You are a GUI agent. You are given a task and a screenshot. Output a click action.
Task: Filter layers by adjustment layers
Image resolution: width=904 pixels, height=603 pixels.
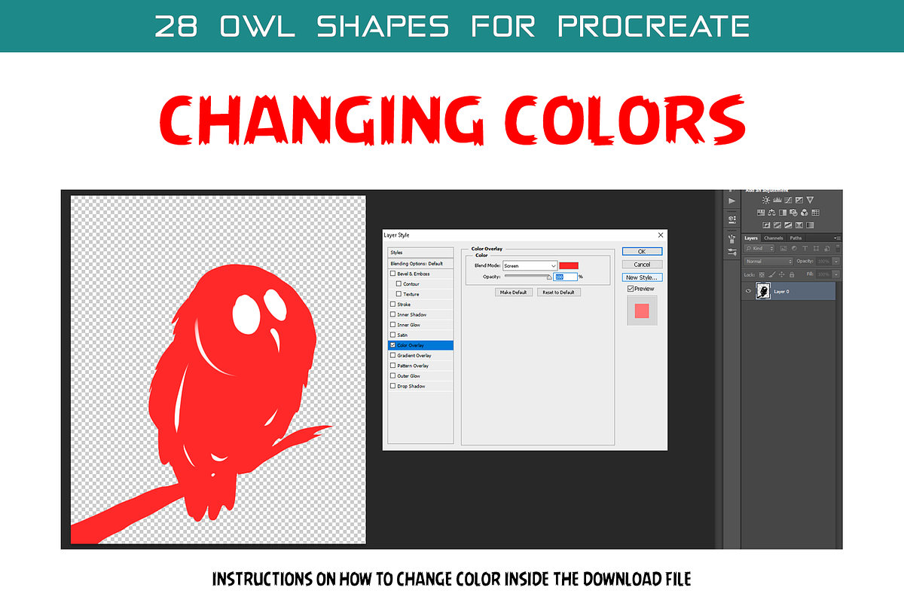pyautogui.click(x=794, y=248)
